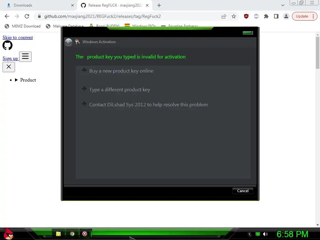Go back in the Windows Activation dialog

click(68, 42)
